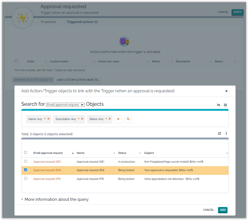Screen dimensions: 248x220
Task: Open the Name: Any filter dropdown arrow
Action: pyautogui.click(x=45, y=119)
